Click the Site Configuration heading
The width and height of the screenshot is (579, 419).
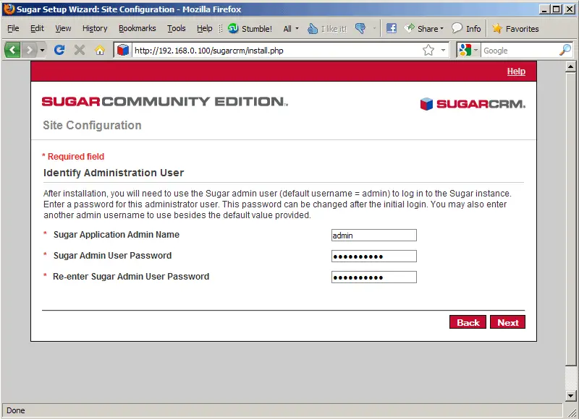pyautogui.click(x=92, y=125)
